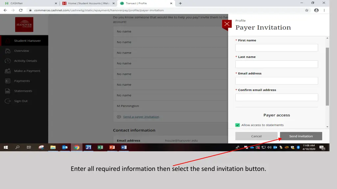
Task: Close the CASHNet tab
Action: point(56,3)
